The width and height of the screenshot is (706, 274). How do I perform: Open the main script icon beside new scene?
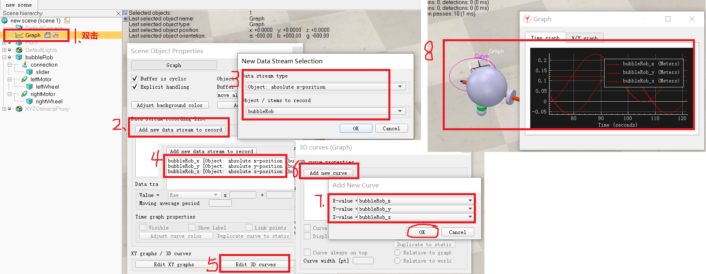(67, 20)
